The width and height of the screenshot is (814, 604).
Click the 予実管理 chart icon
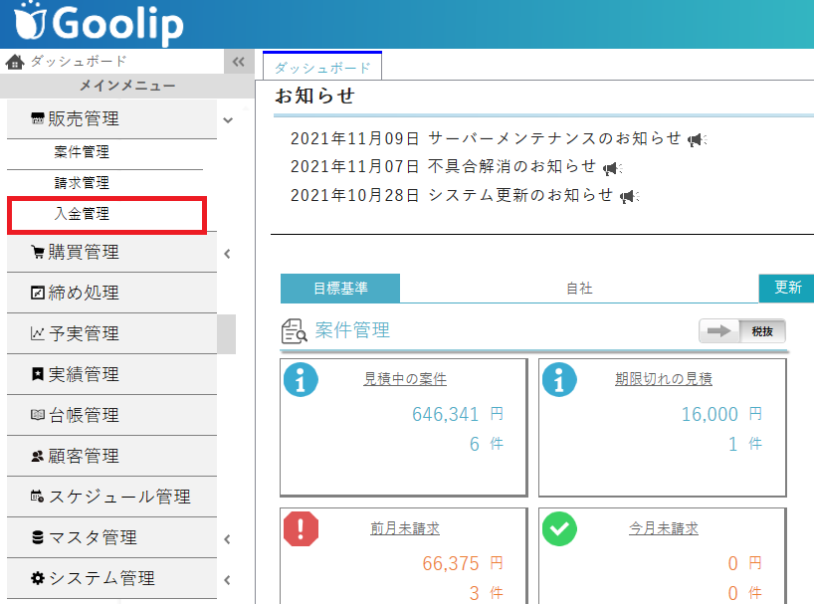(x=38, y=333)
